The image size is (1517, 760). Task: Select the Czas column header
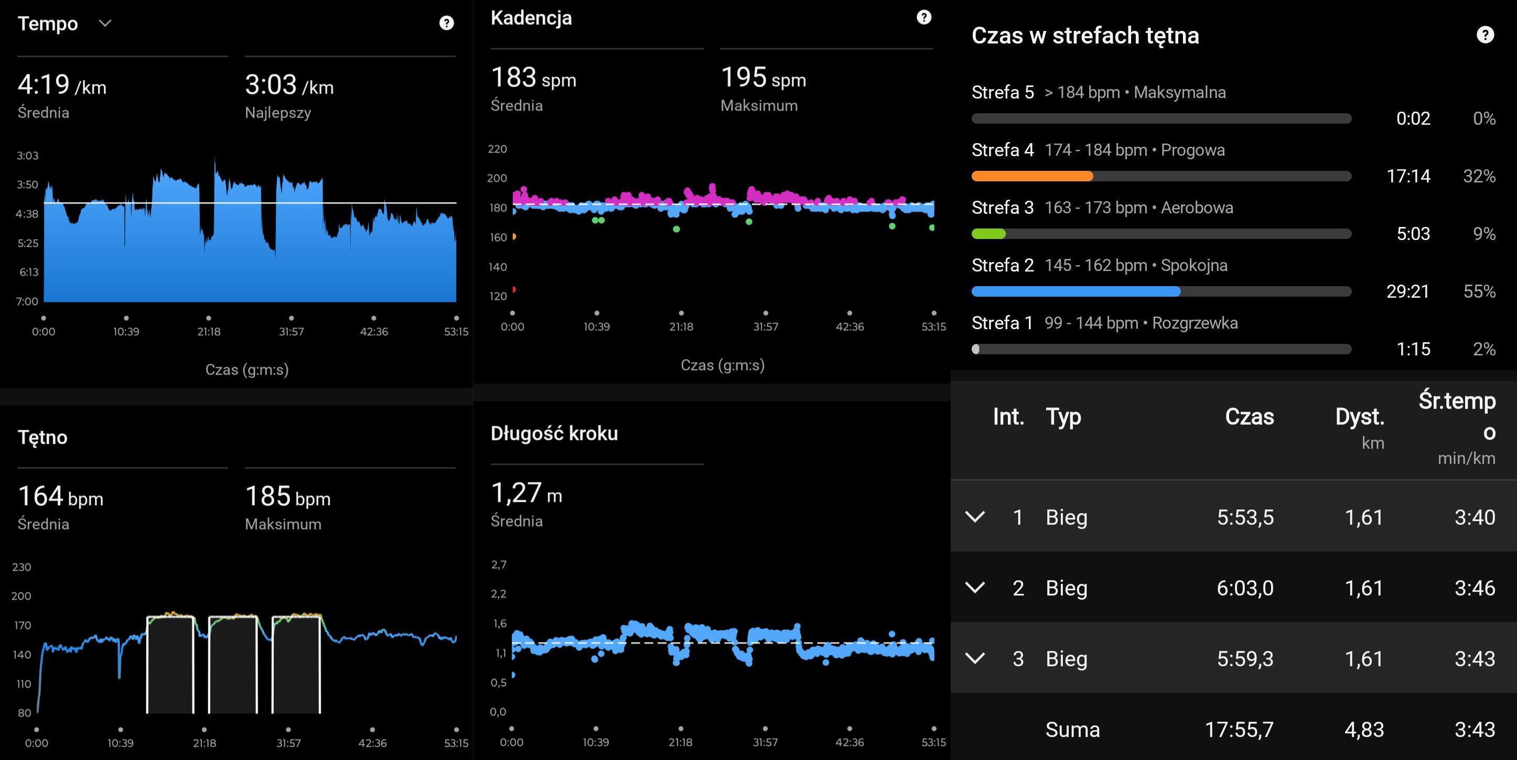pyautogui.click(x=1249, y=417)
